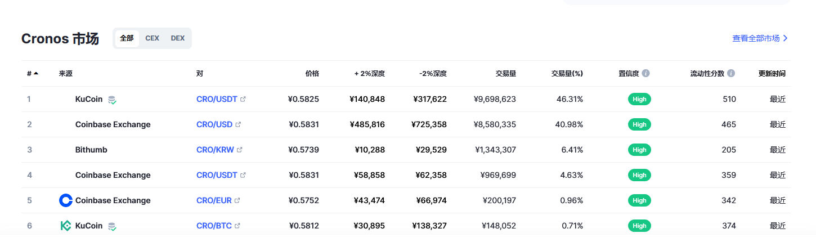Screen dimensions: 816x242
Task: Open Coinbase Exchange name in row 2
Action: point(113,124)
